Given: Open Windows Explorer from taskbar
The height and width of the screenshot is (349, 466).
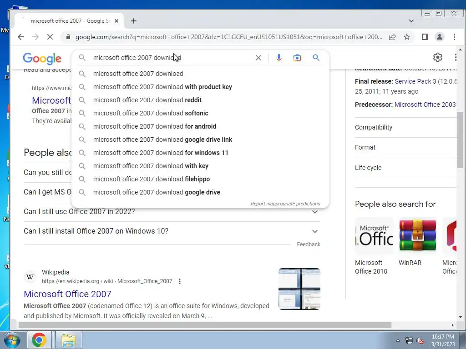Looking at the screenshot, I should point(69,340).
